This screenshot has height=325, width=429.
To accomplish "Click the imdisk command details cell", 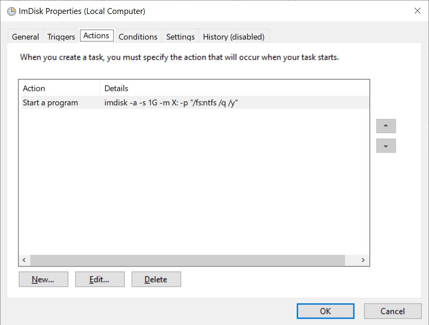I will 171,103.
